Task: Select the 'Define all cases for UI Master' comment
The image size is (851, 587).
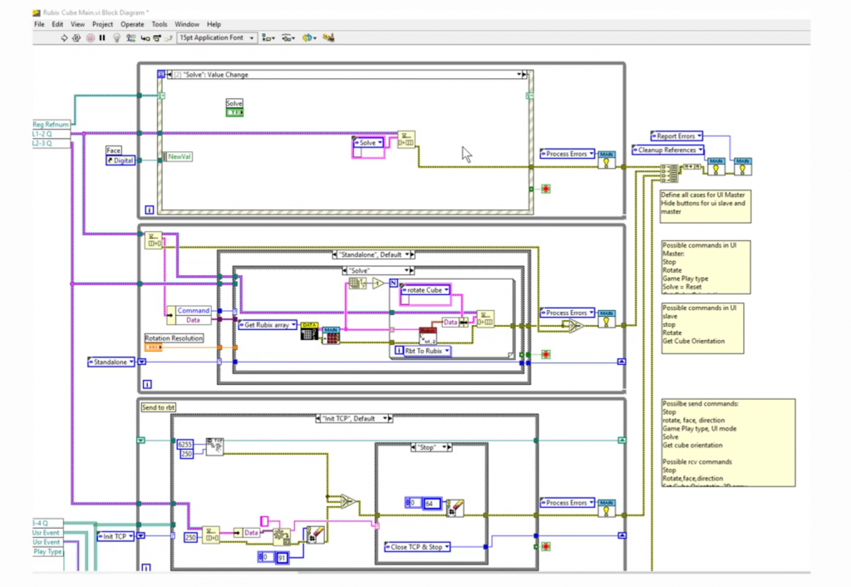Action: click(x=706, y=206)
